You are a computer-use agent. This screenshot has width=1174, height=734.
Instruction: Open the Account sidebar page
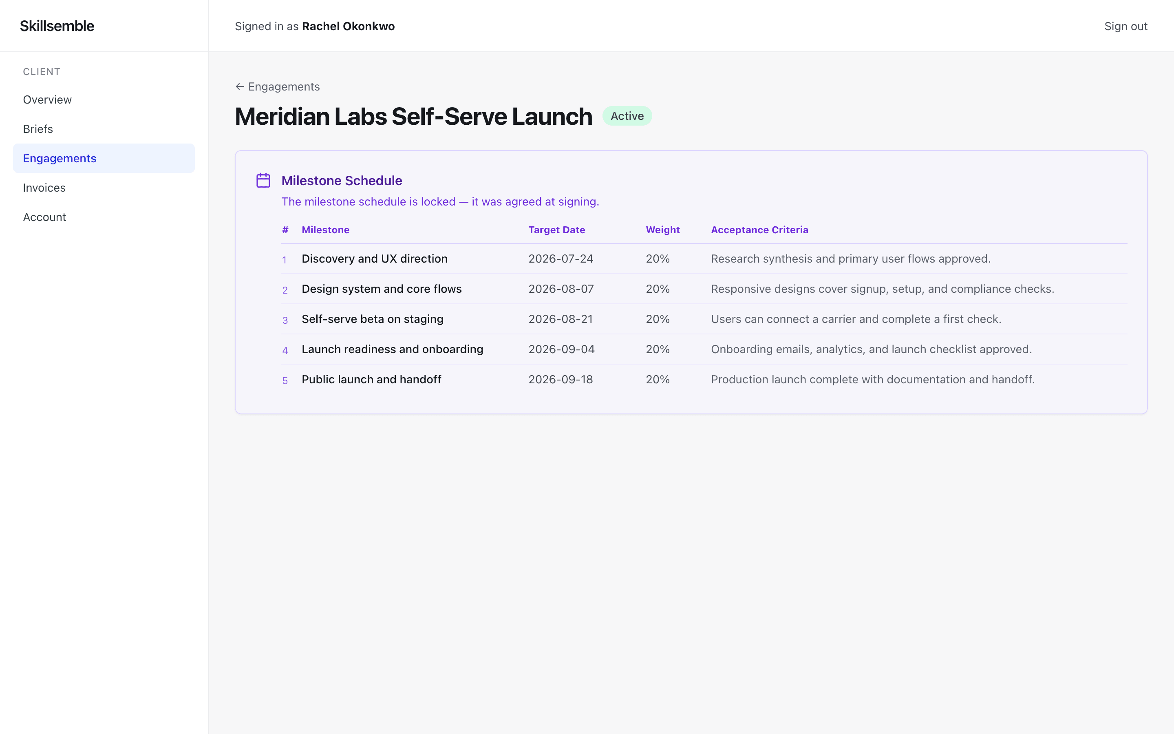(104, 217)
